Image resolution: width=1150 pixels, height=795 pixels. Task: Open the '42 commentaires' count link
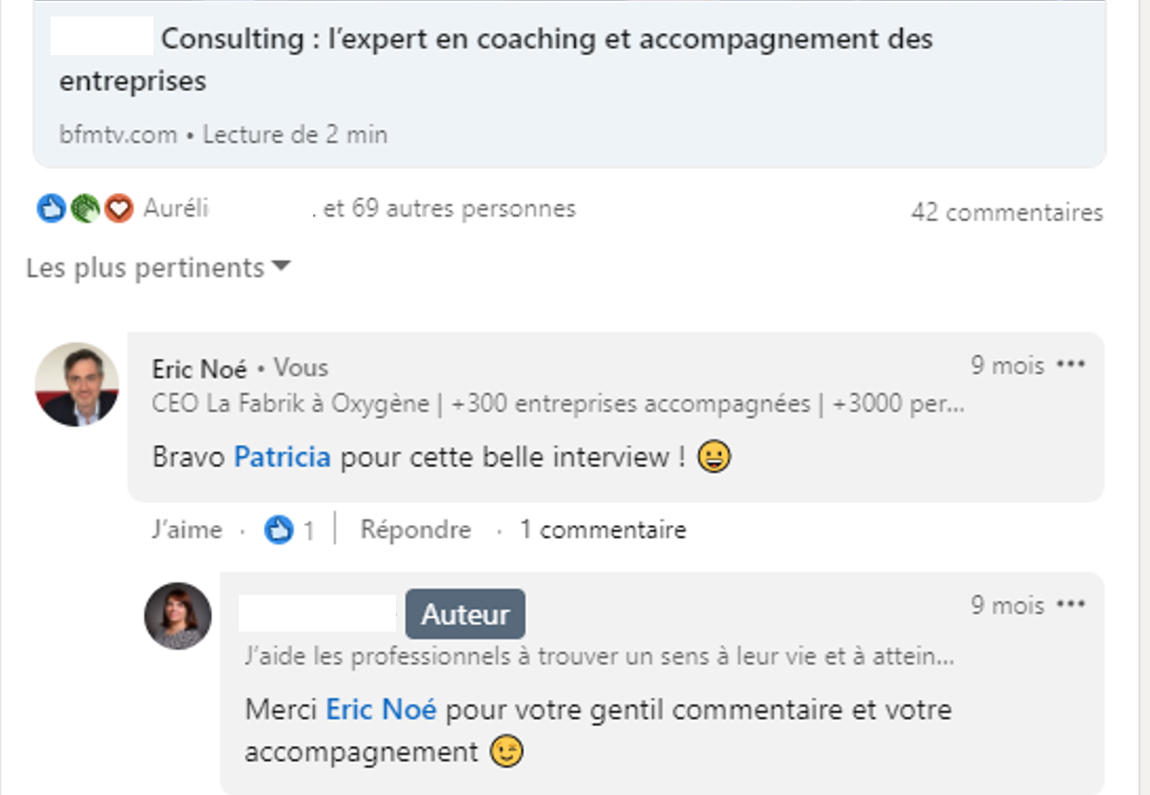(x=1007, y=213)
